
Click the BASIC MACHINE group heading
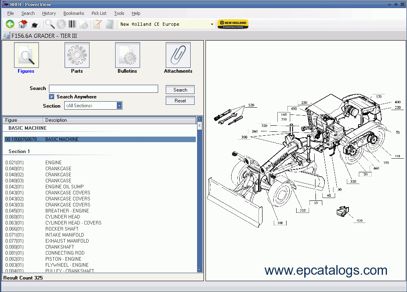tap(28, 128)
